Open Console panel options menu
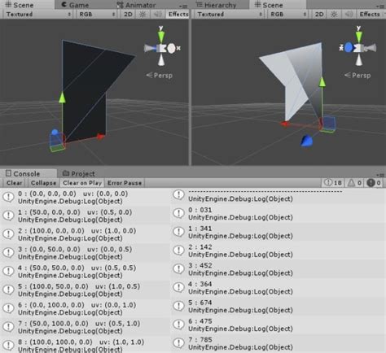The width and height of the screenshot is (386, 353). point(380,175)
